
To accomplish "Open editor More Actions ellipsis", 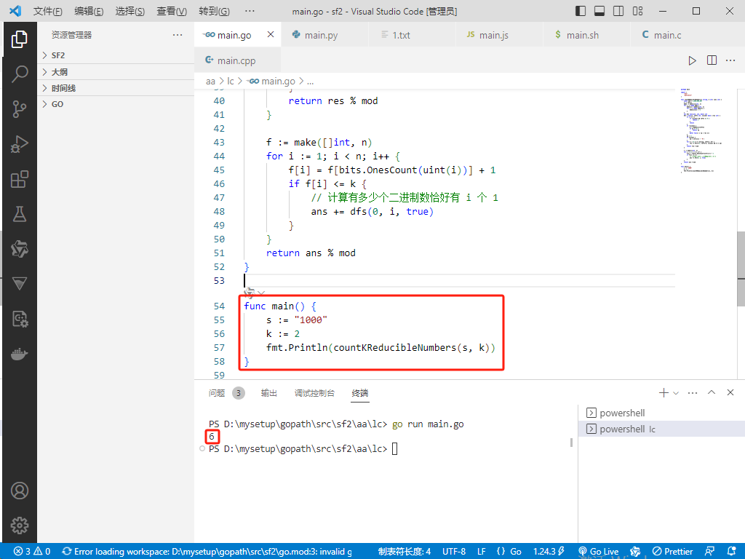I will [730, 60].
